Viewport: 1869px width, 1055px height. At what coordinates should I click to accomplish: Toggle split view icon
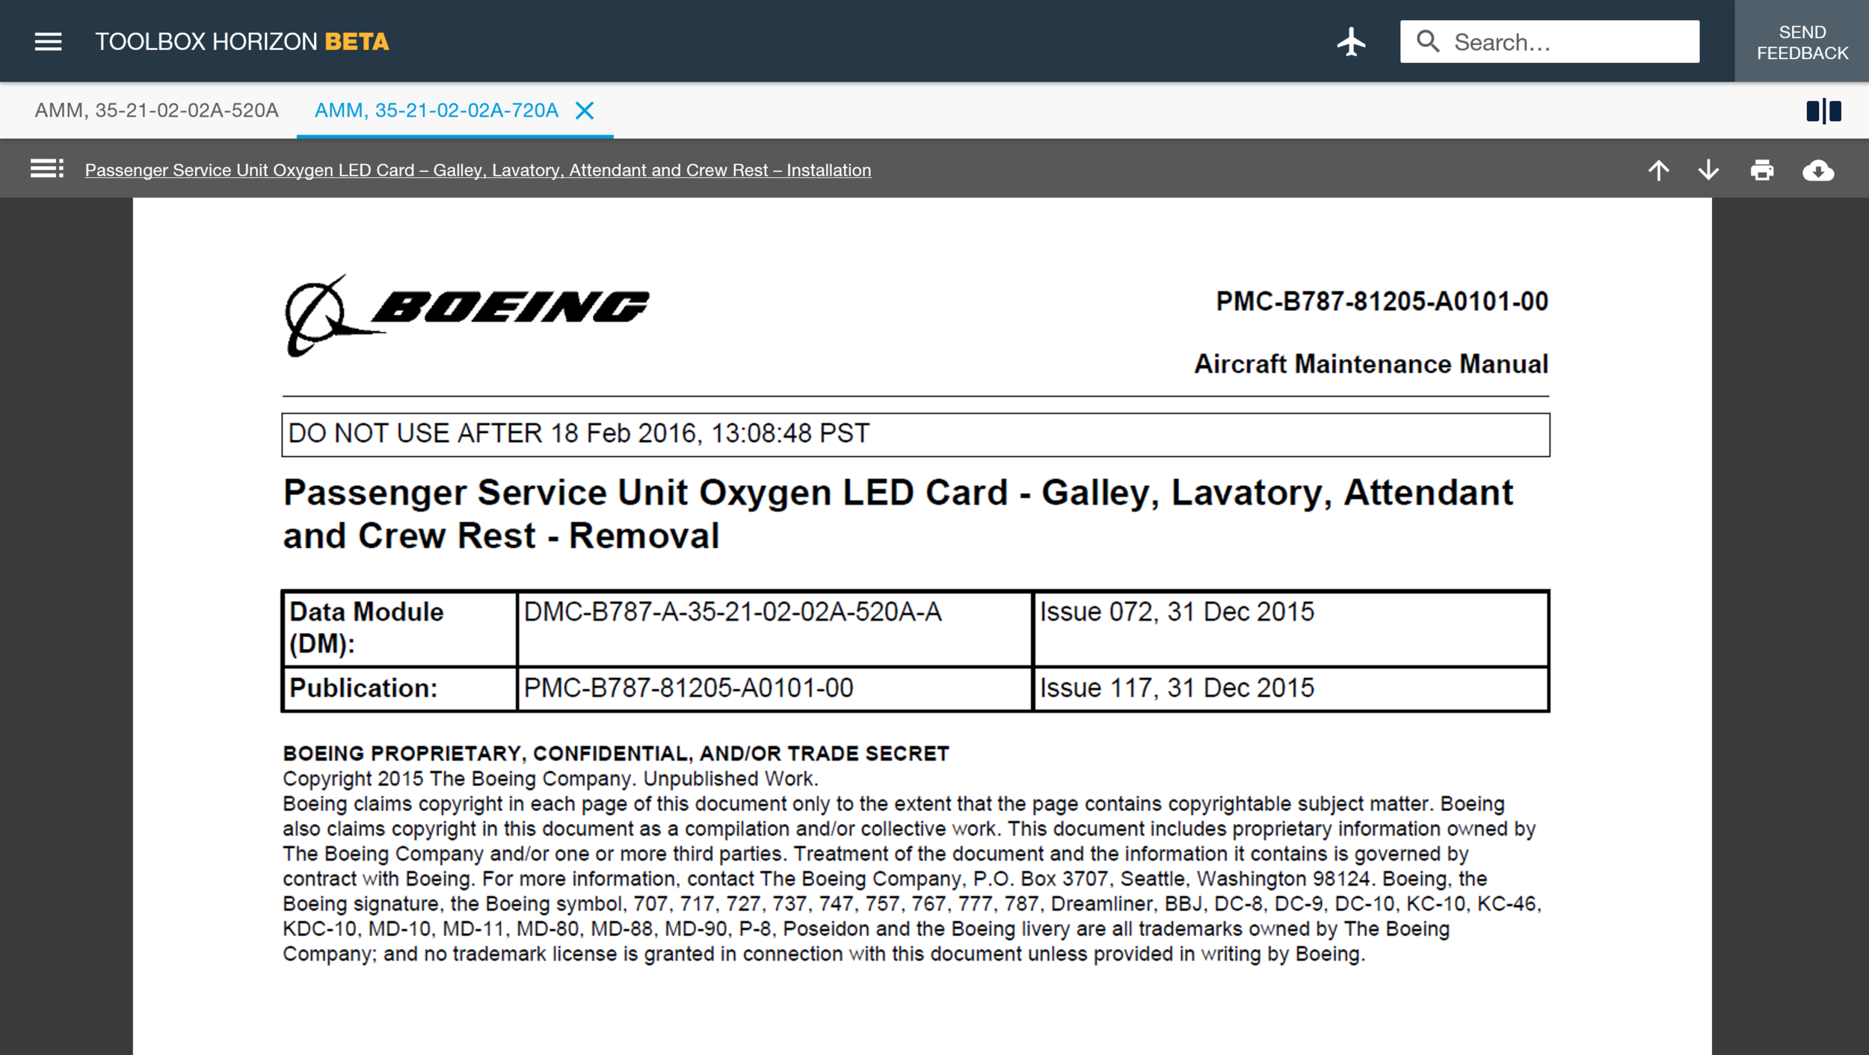(x=1823, y=111)
